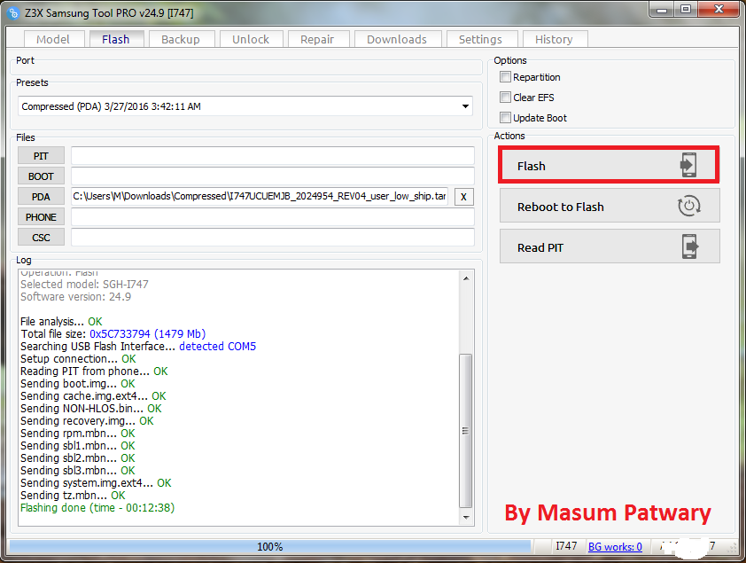Click the "Sending boot.img" log line
Viewport: 746px width, 563px height.
(78, 384)
